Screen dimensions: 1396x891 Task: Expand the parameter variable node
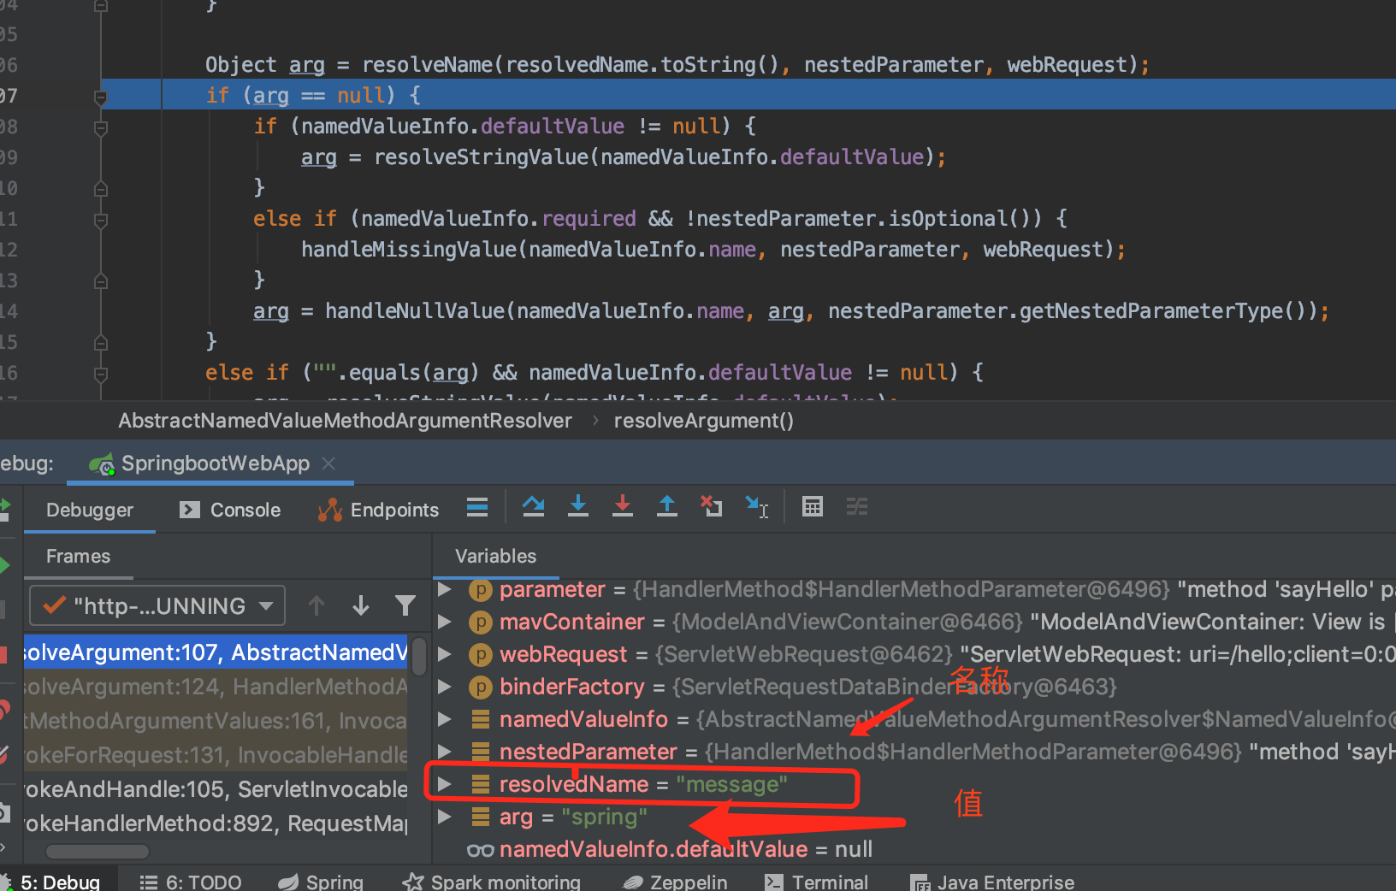pyautogui.click(x=444, y=589)
